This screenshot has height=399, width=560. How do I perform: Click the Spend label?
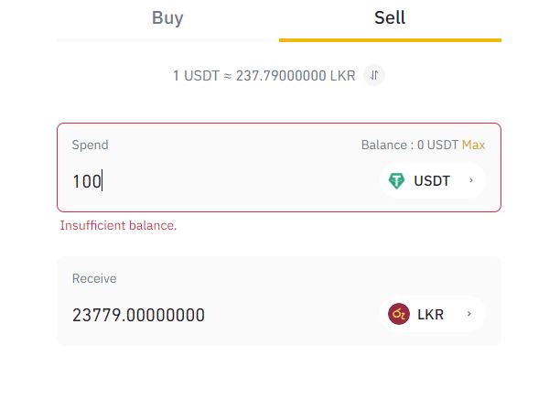pyautogui.click(x=90, y=145)
